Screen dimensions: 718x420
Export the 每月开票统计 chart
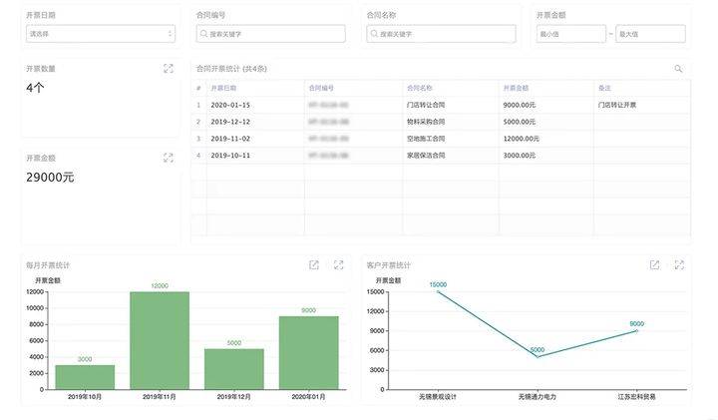pos(314,265)
